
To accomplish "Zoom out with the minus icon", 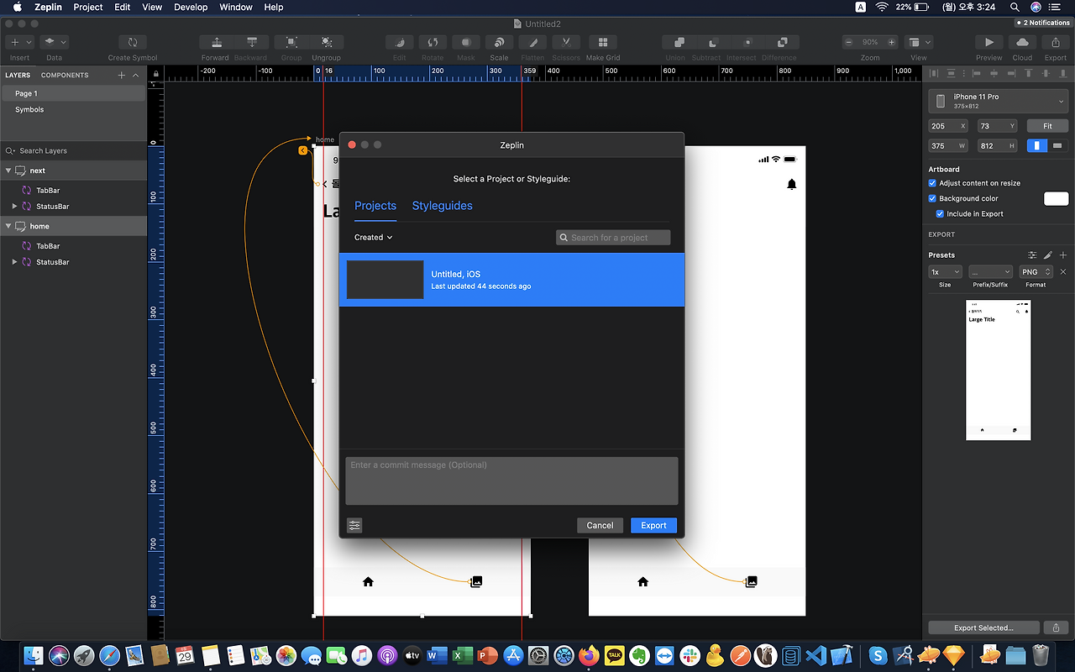I will click(849, 42).
